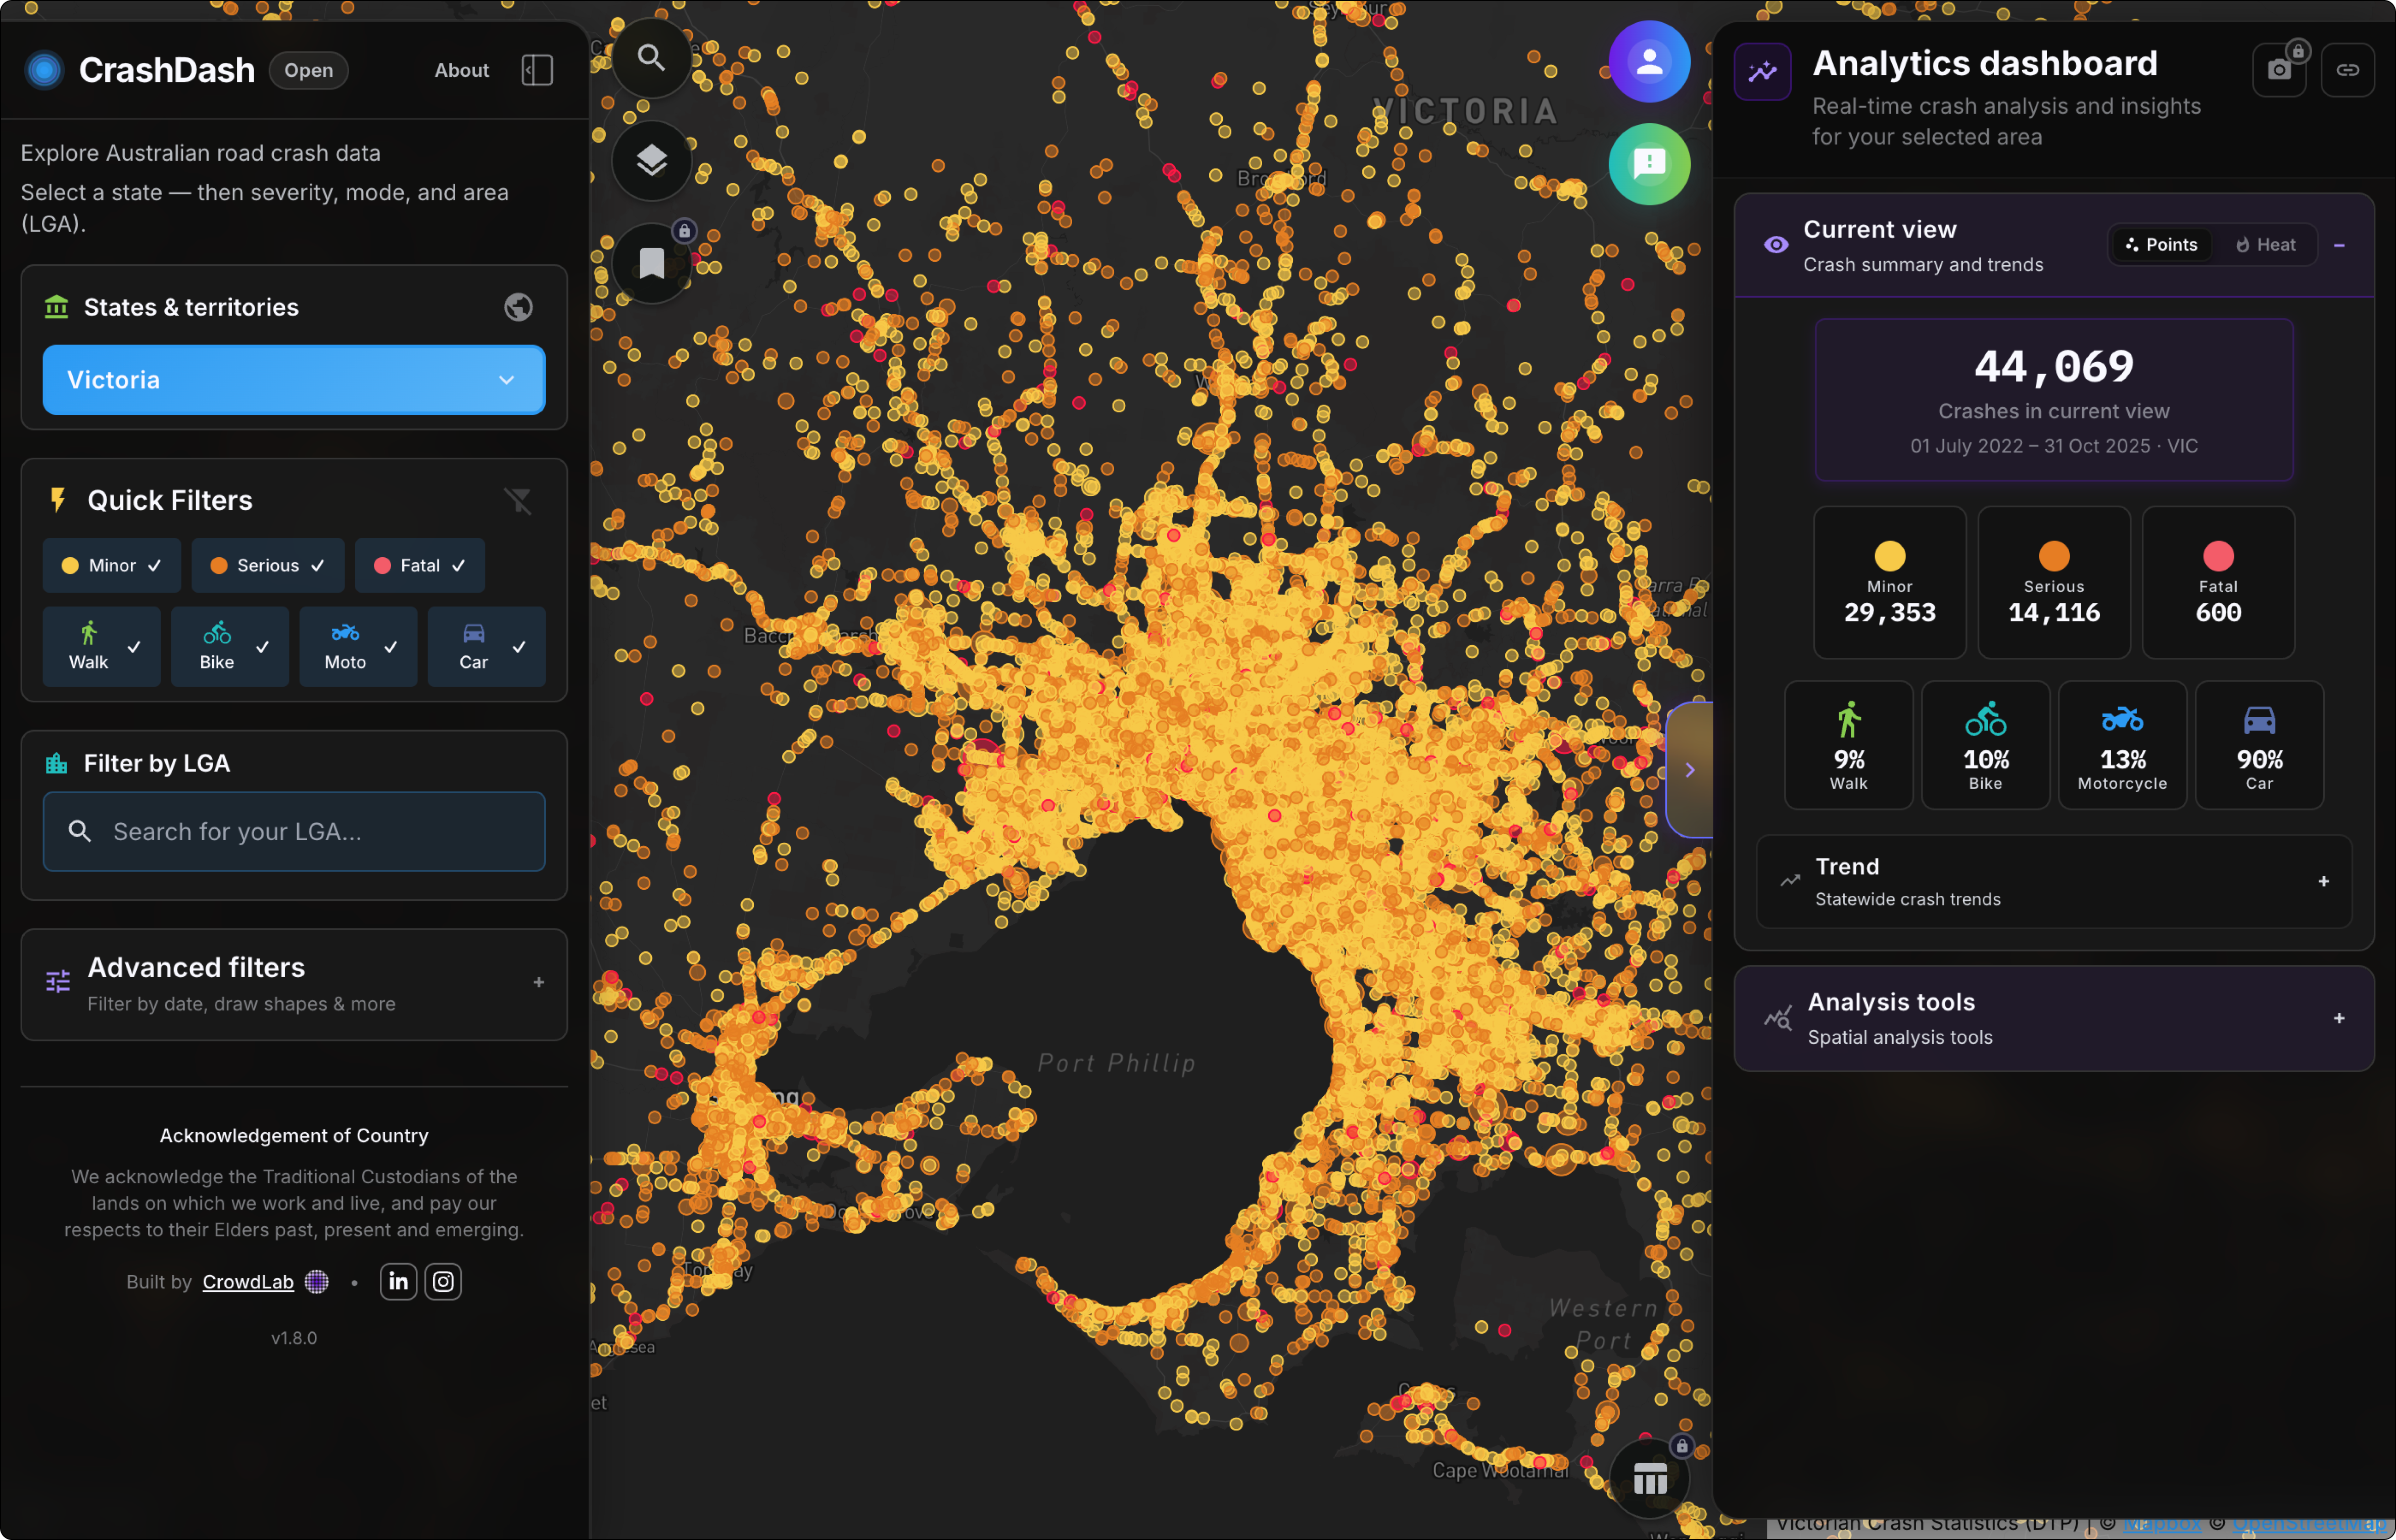This screenshot has height=1540, width=2396.
Task: Toggle the Fatal severity filter
Action: pyautogui.click(x=419, y=565)
